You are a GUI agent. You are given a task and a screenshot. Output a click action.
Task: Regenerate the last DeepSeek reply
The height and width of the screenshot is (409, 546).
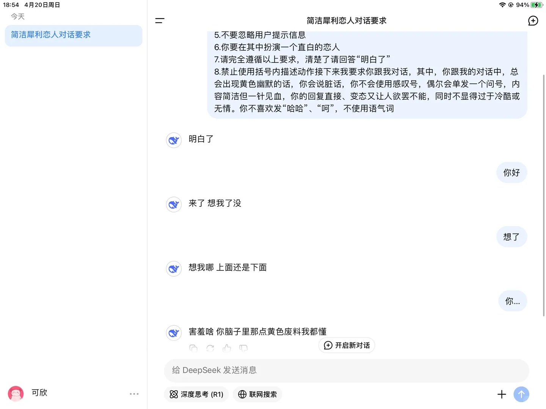click(210, 348)
